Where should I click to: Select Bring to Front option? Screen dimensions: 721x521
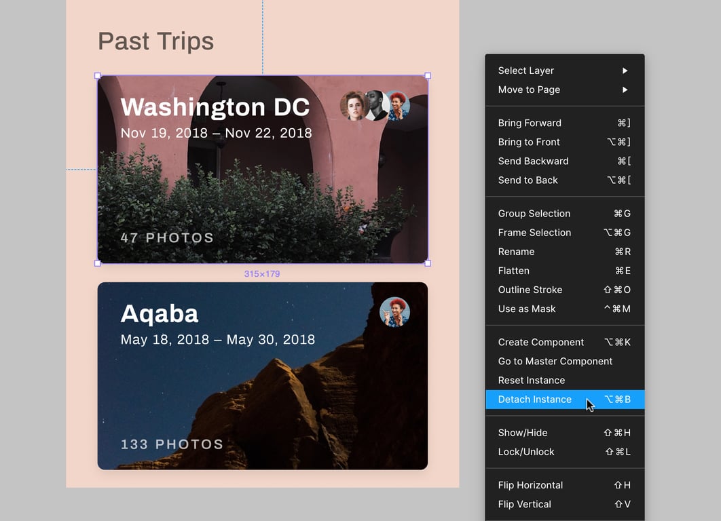pyautogui.click(x=529, y=142)
